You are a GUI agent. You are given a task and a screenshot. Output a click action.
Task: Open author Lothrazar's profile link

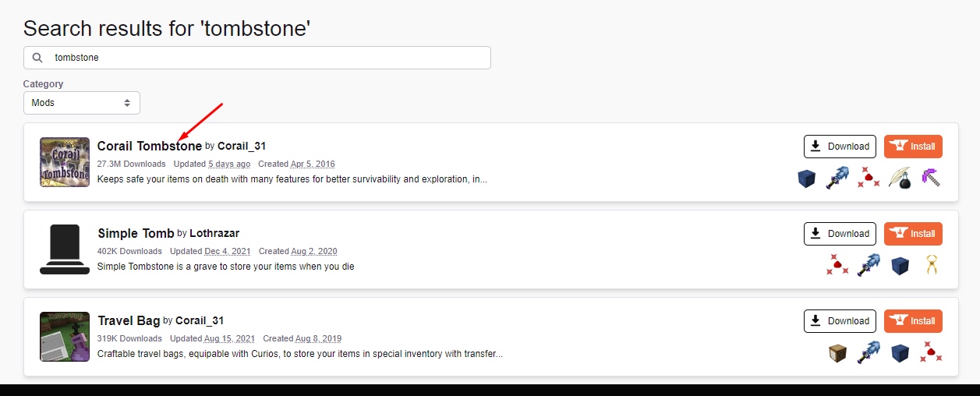click(x=214, y=233)
